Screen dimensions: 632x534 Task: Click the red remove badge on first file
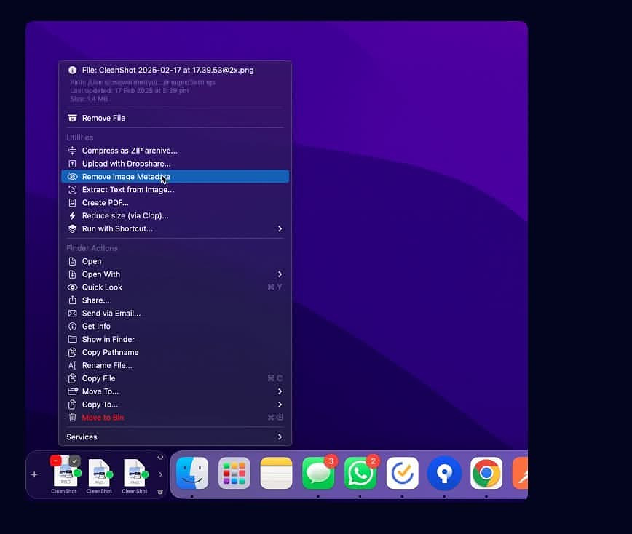(x=55, y=461)
